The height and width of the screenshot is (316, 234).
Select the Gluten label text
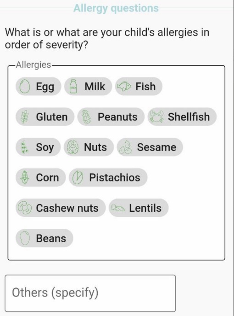[x=52, y=117]
